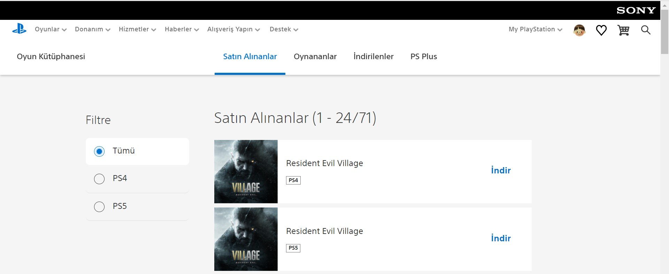Click the Resident Evil Village PS5 cover thumbnail

point(246,239)
